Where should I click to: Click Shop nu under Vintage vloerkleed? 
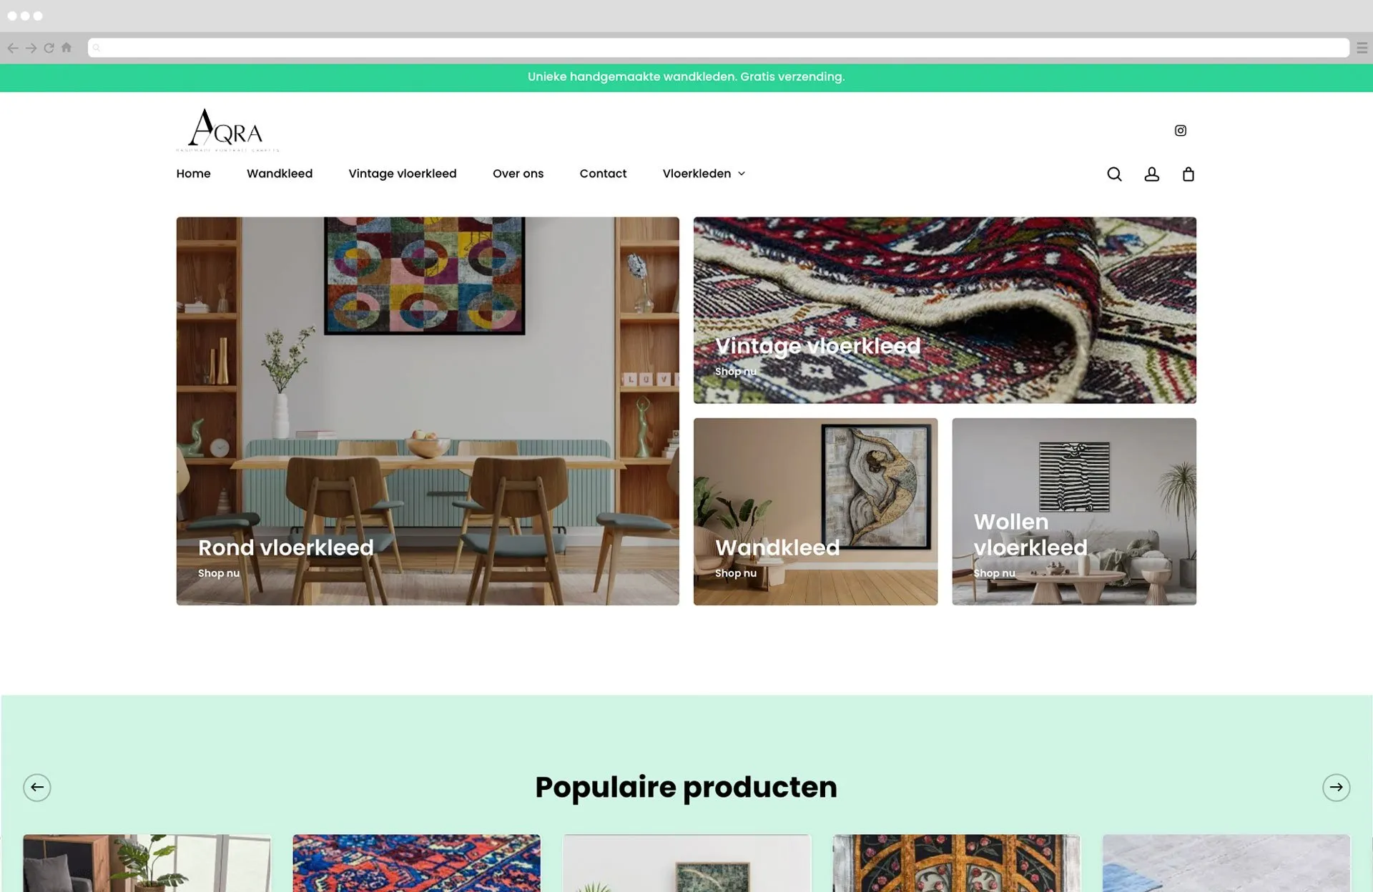tap(735, 372)
